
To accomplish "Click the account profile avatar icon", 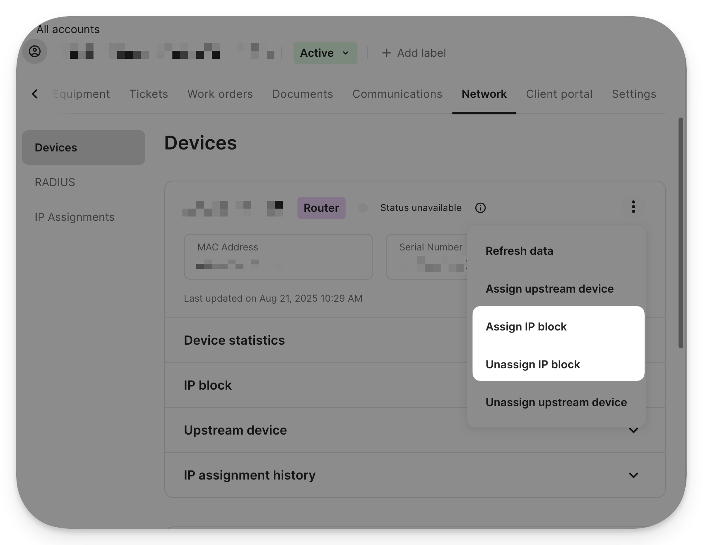I will tap(35, 51).
